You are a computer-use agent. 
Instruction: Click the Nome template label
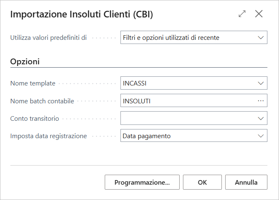pos(33,83)
